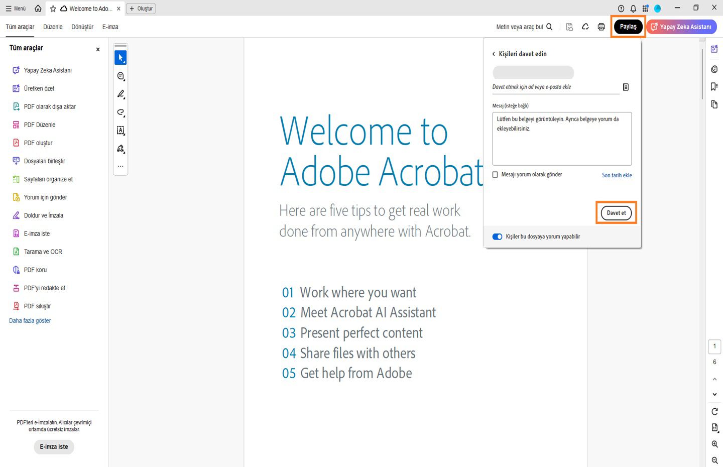Toggle Kişiler bu dosyaya yorum yapabilir switch
The height and width of the screenshot is (467, 723).
pyautogui.click(x=498, y=237)
